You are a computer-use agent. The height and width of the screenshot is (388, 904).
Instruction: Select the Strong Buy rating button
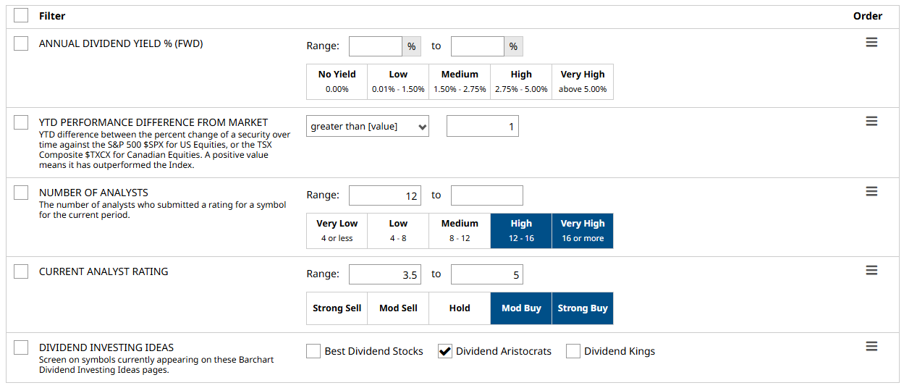tap(583, 308)
